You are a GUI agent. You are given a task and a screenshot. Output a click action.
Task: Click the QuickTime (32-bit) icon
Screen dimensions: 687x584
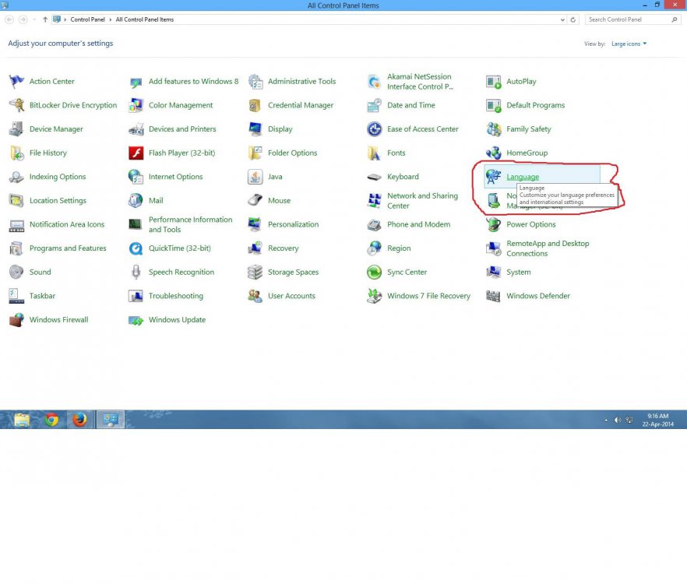[136, 248]
